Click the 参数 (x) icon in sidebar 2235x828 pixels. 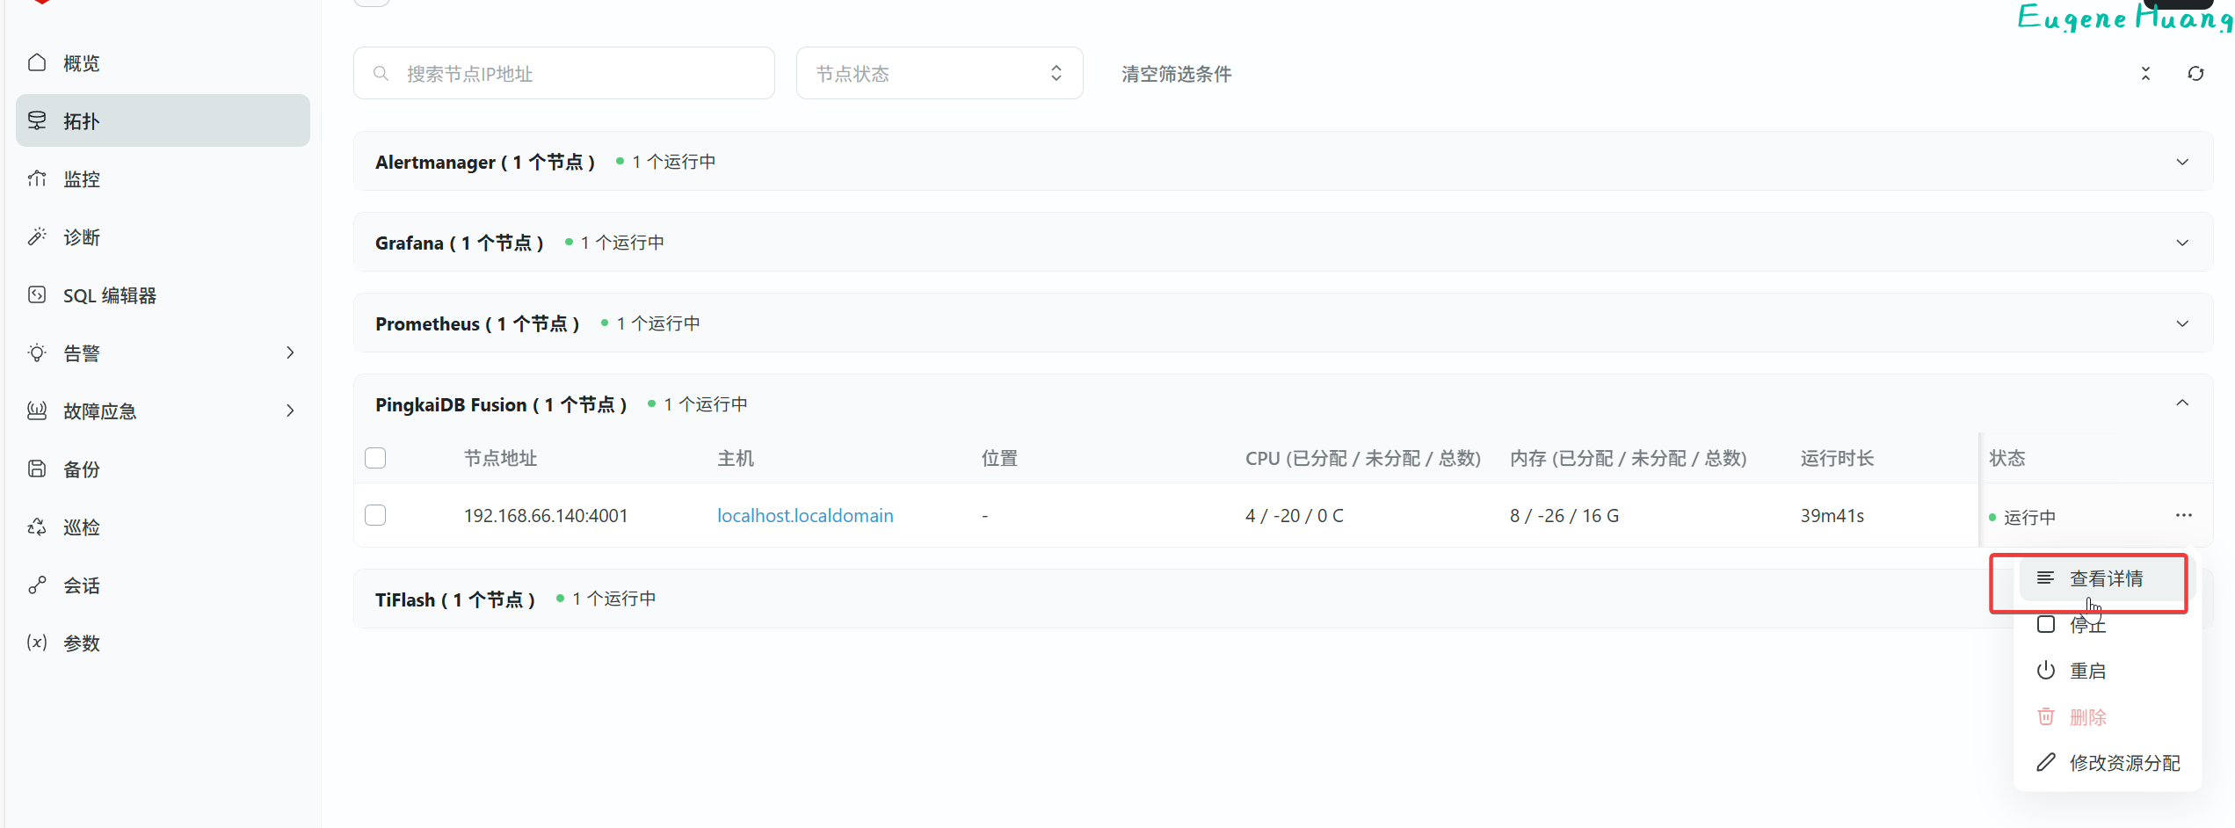coord(37,643)
